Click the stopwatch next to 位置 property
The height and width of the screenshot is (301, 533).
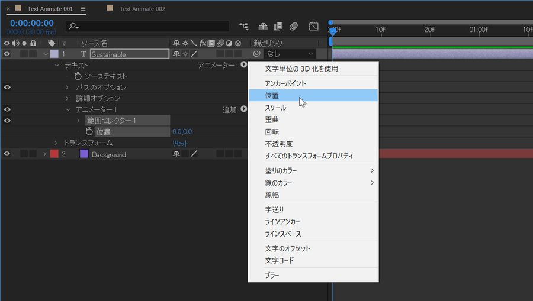pyautogui.click(x=89, y=132)
